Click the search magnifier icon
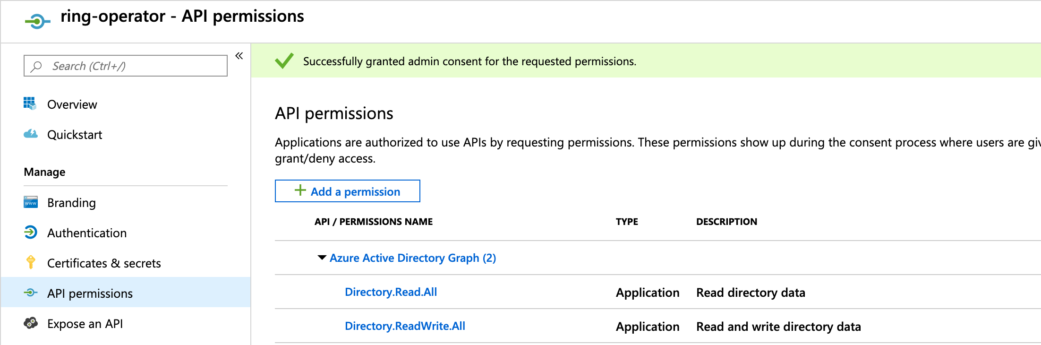The width and height of the screenshot is (1041, 345). point(36,66)
